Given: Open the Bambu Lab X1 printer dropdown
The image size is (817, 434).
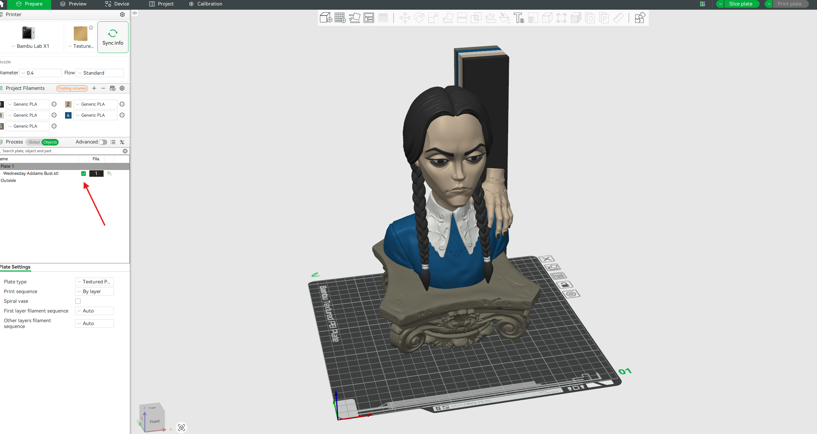Looking at the screenshot, I should [x=30, y=46].
